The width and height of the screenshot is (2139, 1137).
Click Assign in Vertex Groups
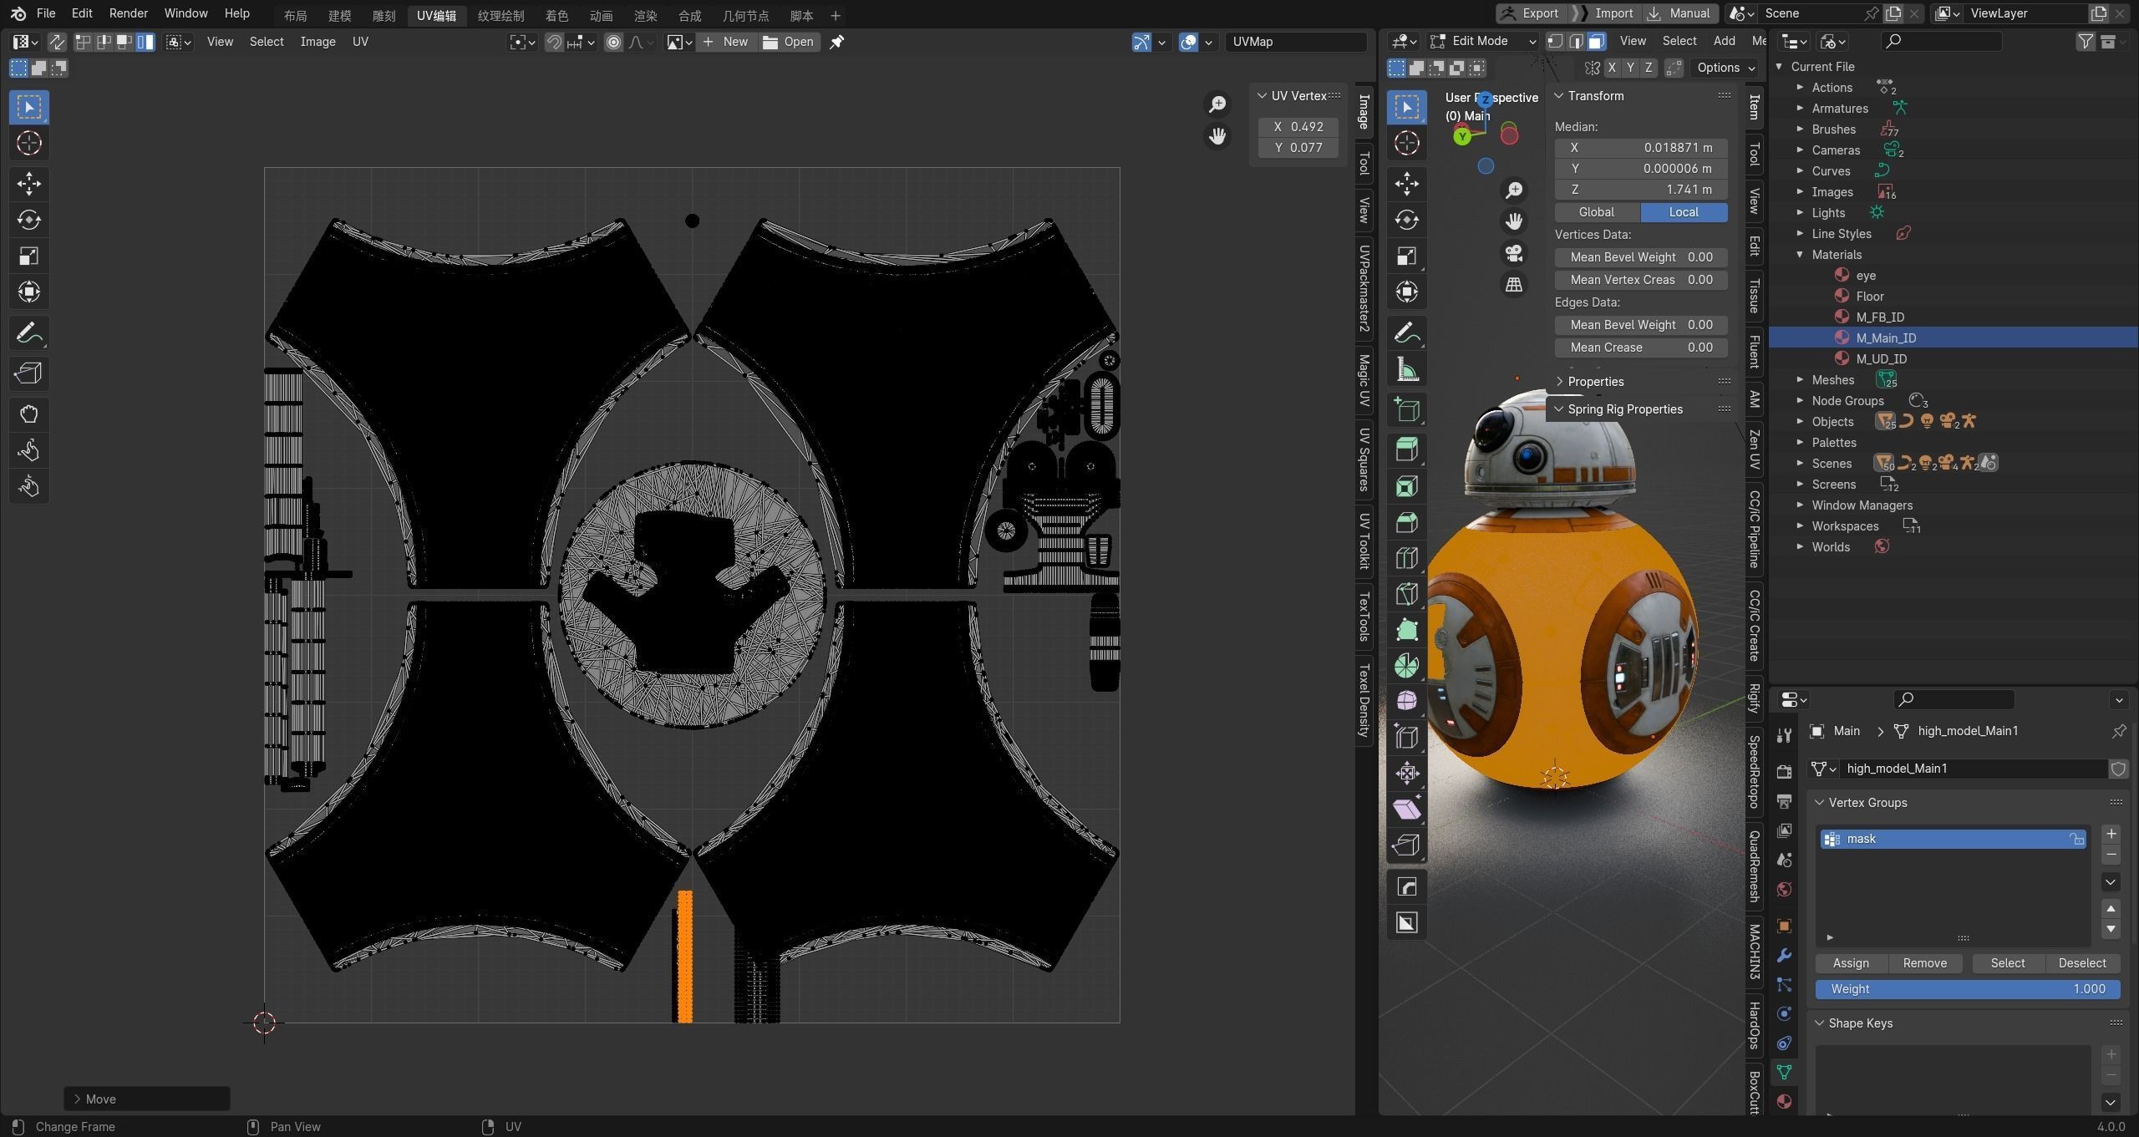[x=1851, y=963]
